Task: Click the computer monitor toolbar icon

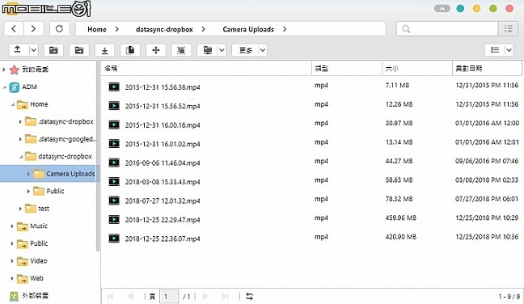Action: [x=208, y=50]
